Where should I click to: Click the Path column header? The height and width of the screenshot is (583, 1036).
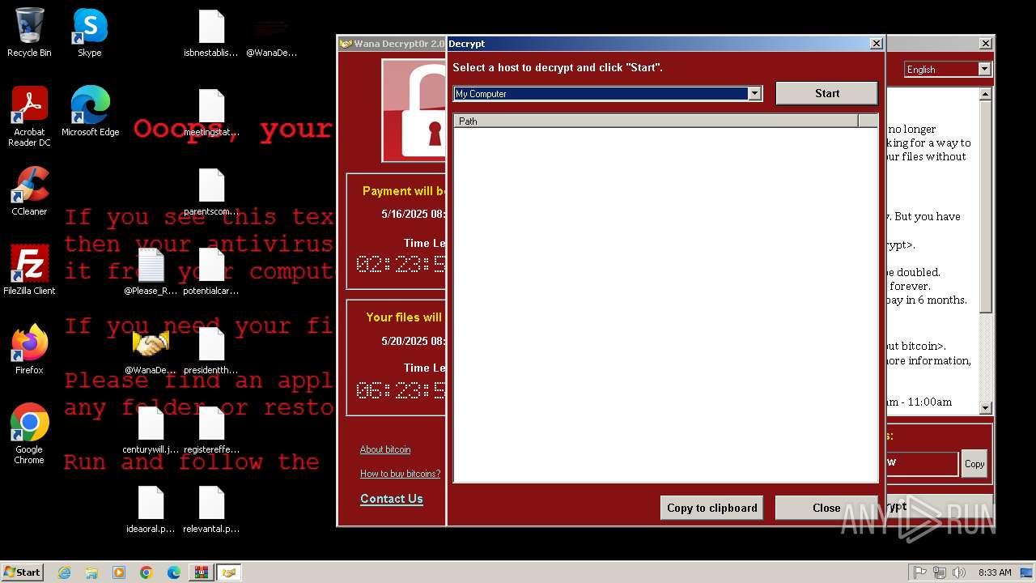pos(656,121)
